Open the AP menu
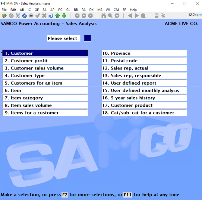202x200 pixels. [52, 10]
